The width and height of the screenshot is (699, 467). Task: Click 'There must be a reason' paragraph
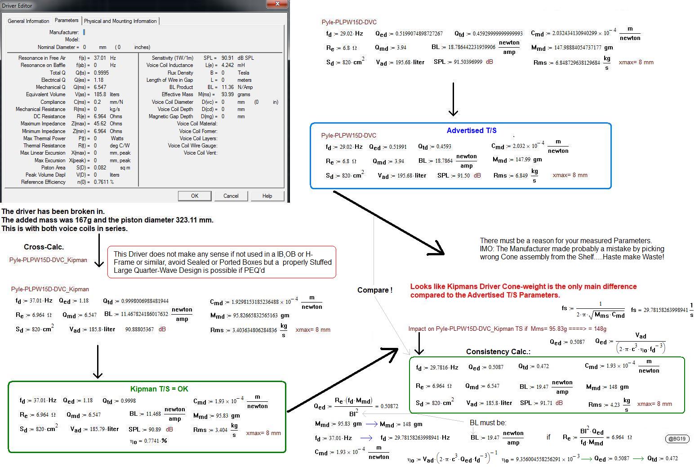coord(572,249)
